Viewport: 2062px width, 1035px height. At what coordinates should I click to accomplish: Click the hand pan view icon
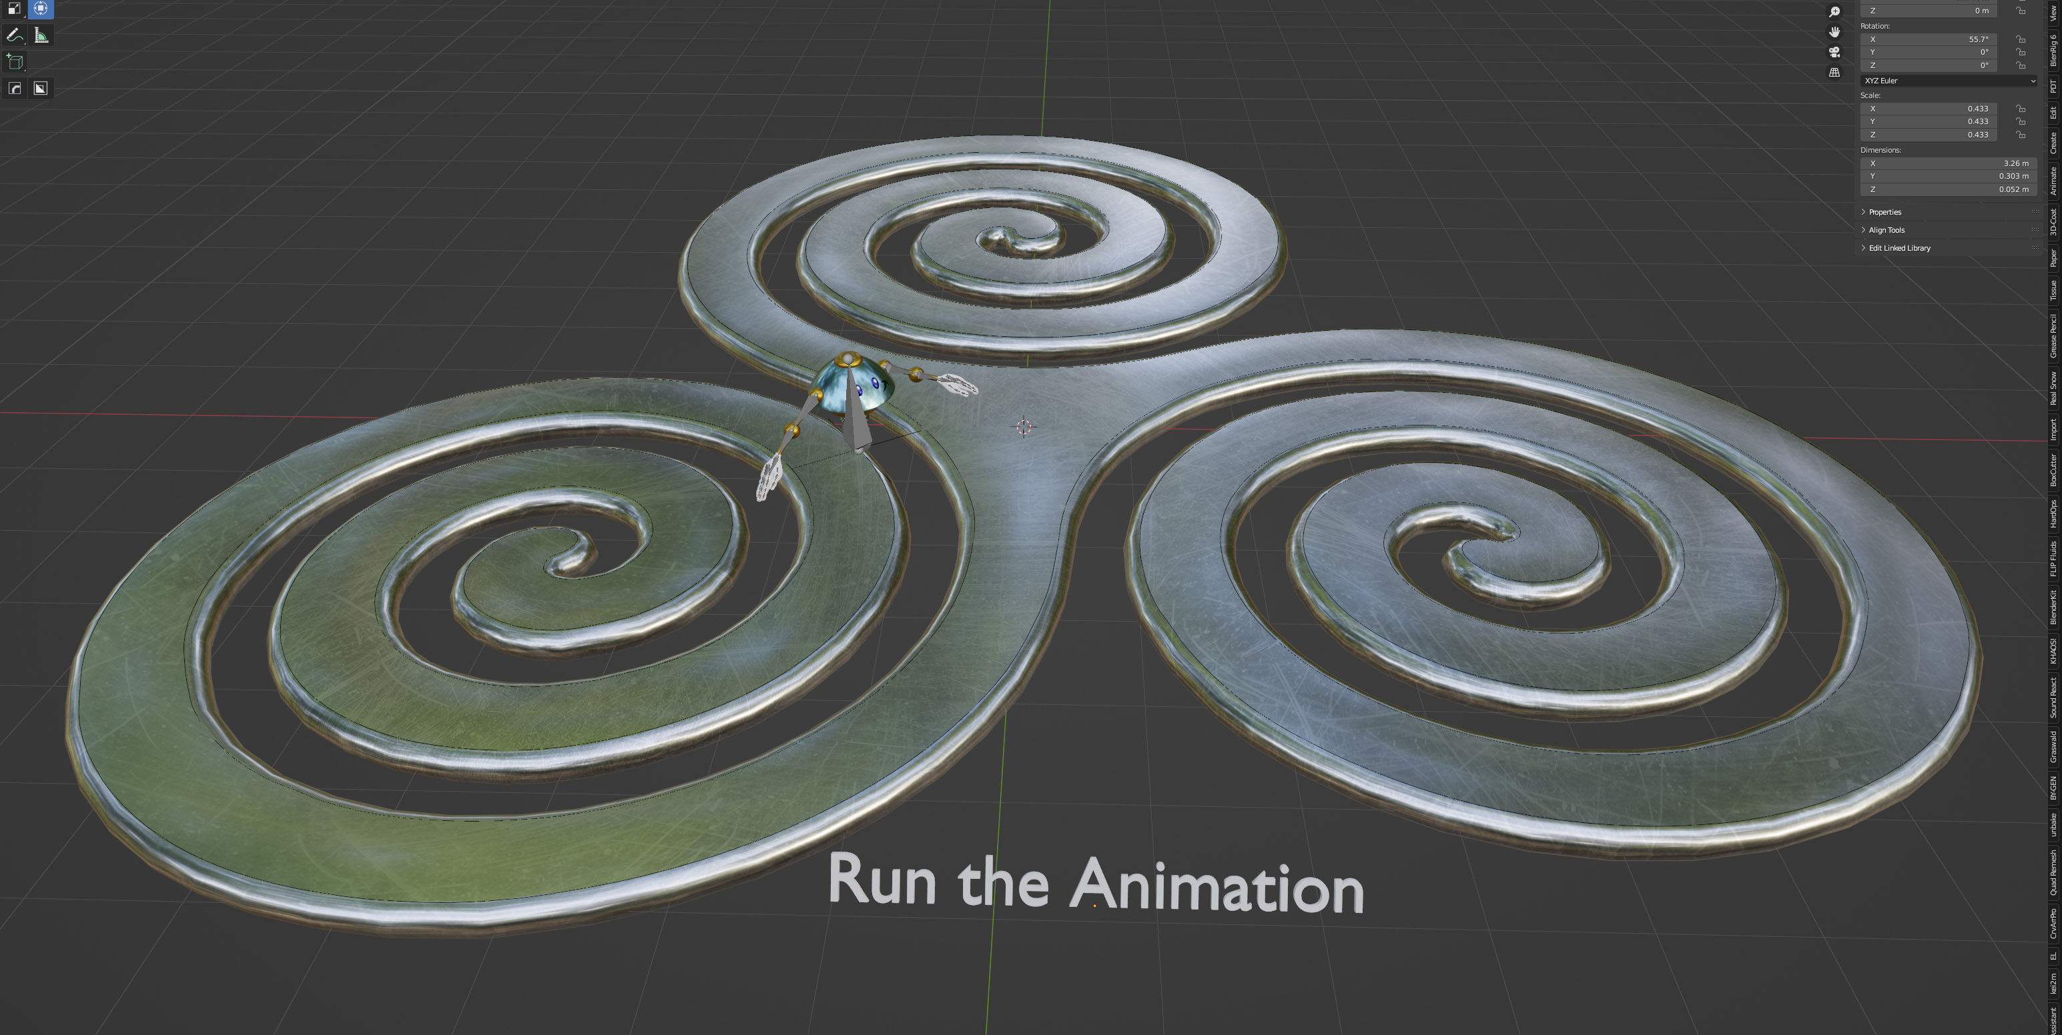(x=1834, y=32)
